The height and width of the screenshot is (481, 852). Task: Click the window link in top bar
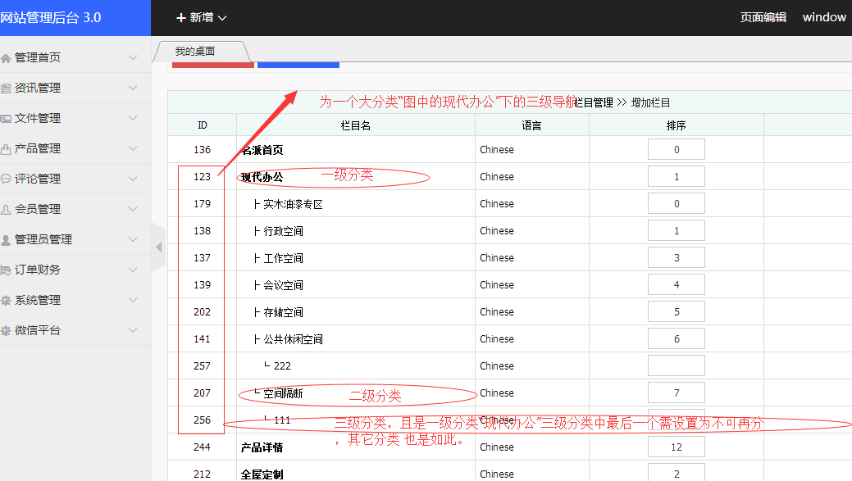point(824,17)
